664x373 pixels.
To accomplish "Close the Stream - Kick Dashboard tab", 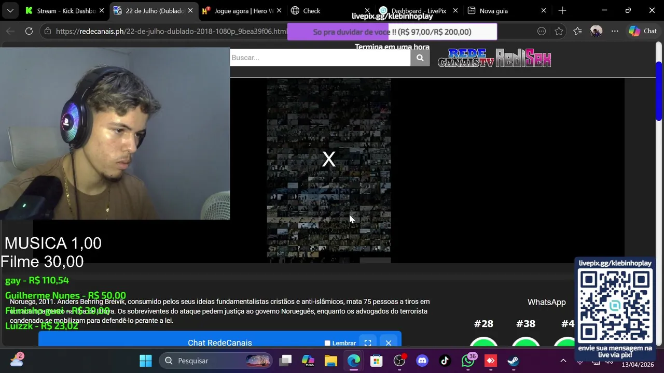I will [x=102, y=10].
